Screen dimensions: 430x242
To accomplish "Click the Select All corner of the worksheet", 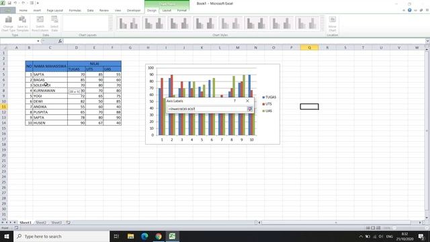I will [x=4, y=48].
